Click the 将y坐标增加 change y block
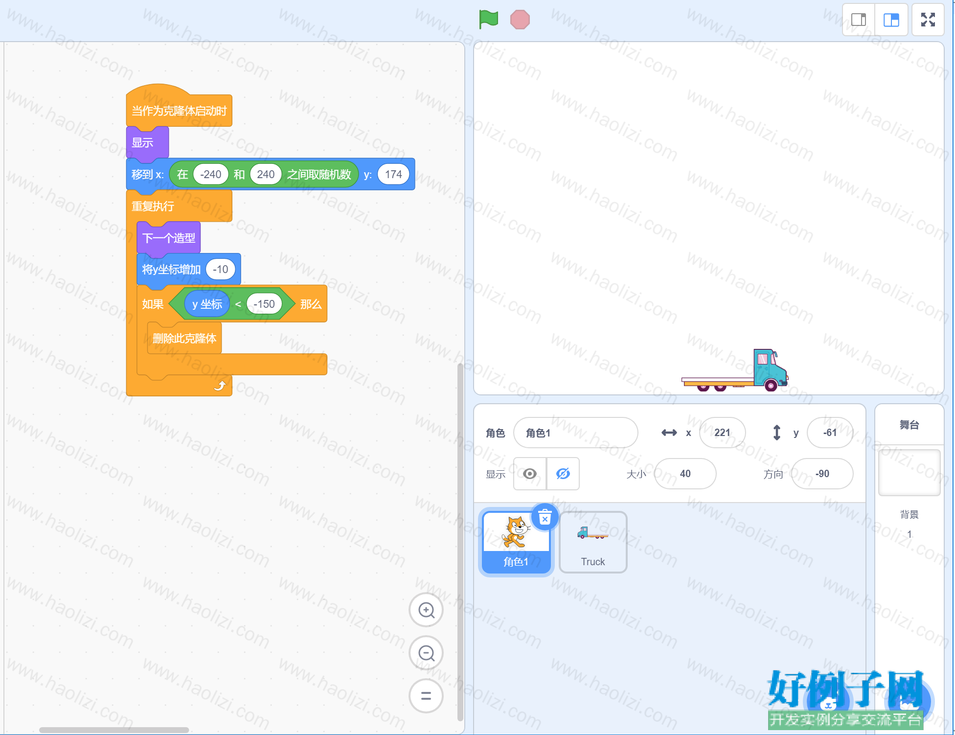This screenshot has height=735, width=955. [171, 269]
